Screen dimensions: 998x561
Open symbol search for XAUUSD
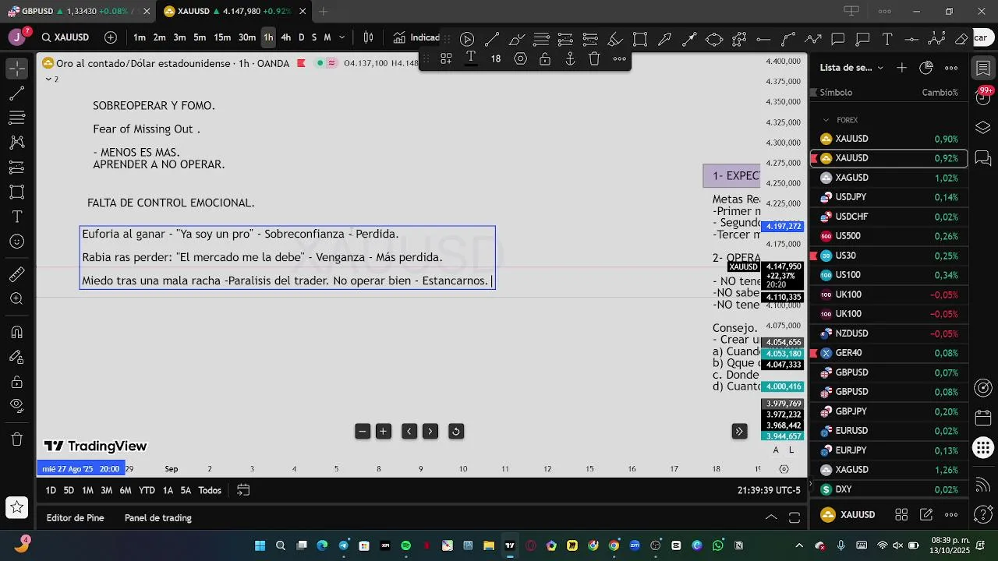point(66,37)
